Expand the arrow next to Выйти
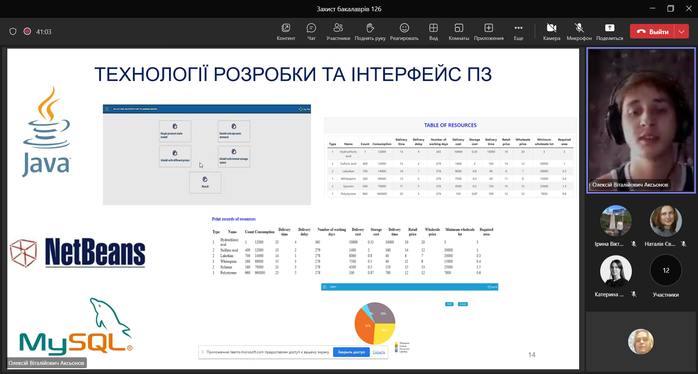The width and height of the screenshot is (698, 374). pos(682,32)
